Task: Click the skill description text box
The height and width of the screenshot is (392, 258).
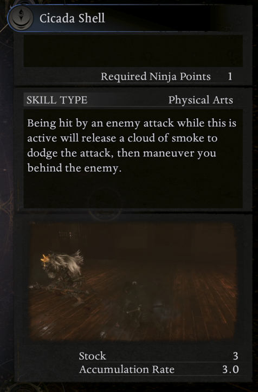Action: (x=133, y=158)
